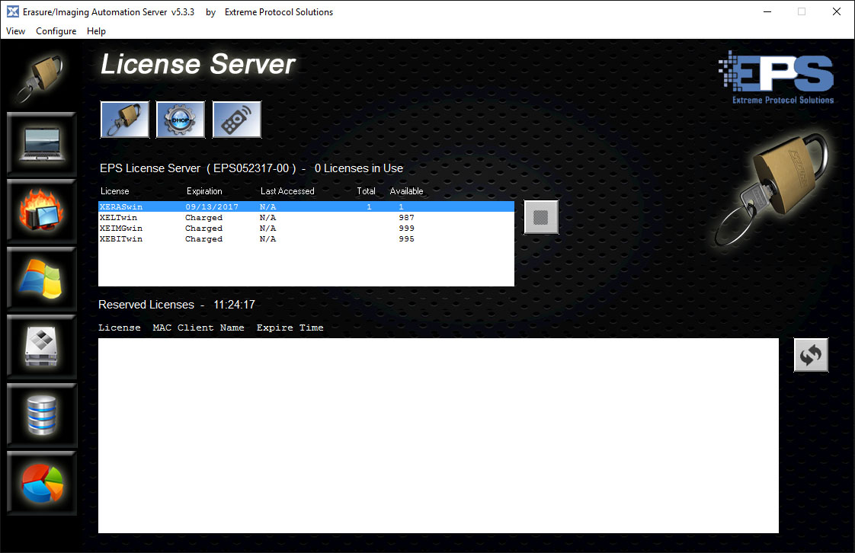Click the EPS Extreme Protocol Solutions logo
The width and height of the screenshot is (855, 553).
point(777,78)
